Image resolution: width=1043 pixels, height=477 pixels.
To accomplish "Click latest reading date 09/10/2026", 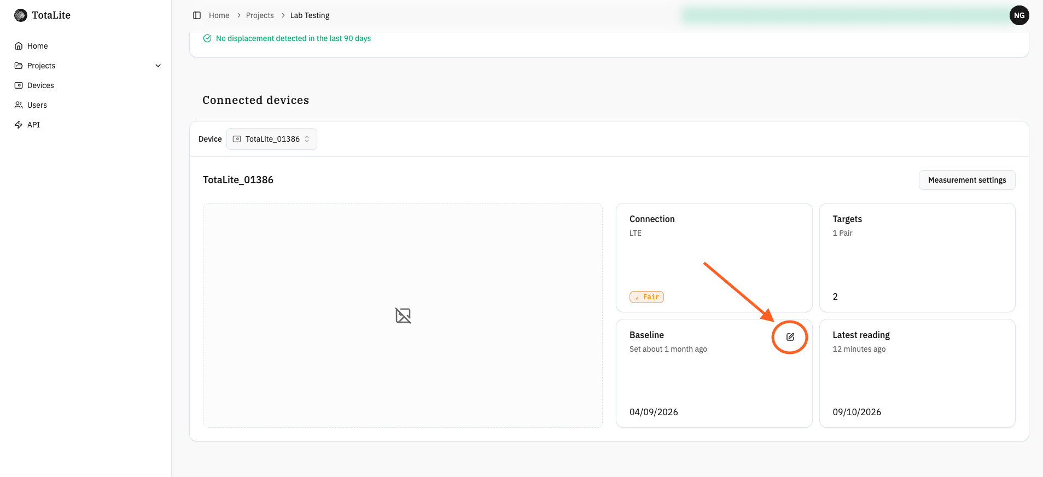I will pyautogui.click(x=857, y=412).
